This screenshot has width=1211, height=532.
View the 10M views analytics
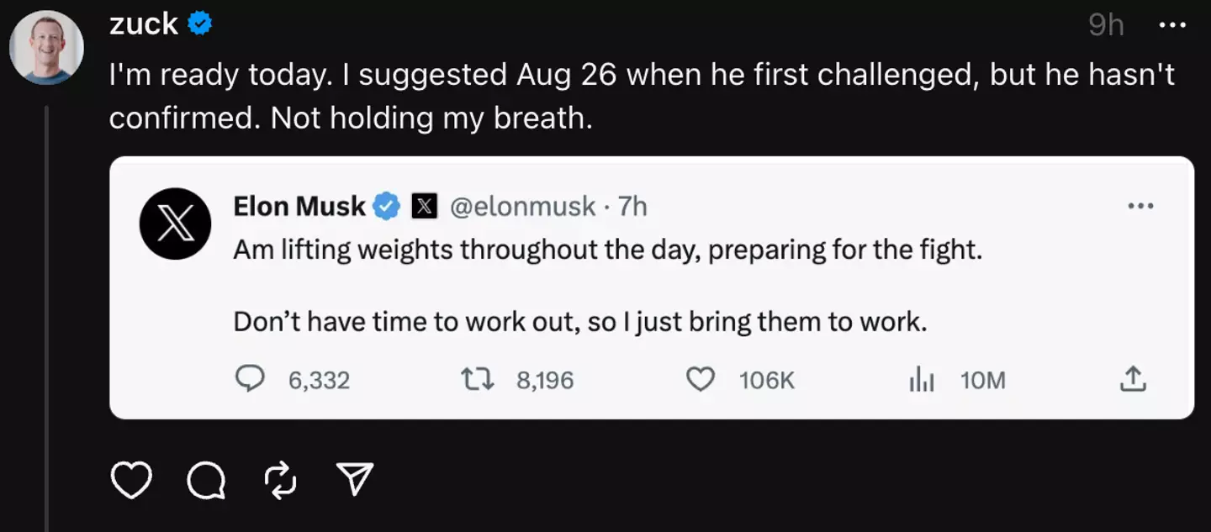(x=923, y=380)
